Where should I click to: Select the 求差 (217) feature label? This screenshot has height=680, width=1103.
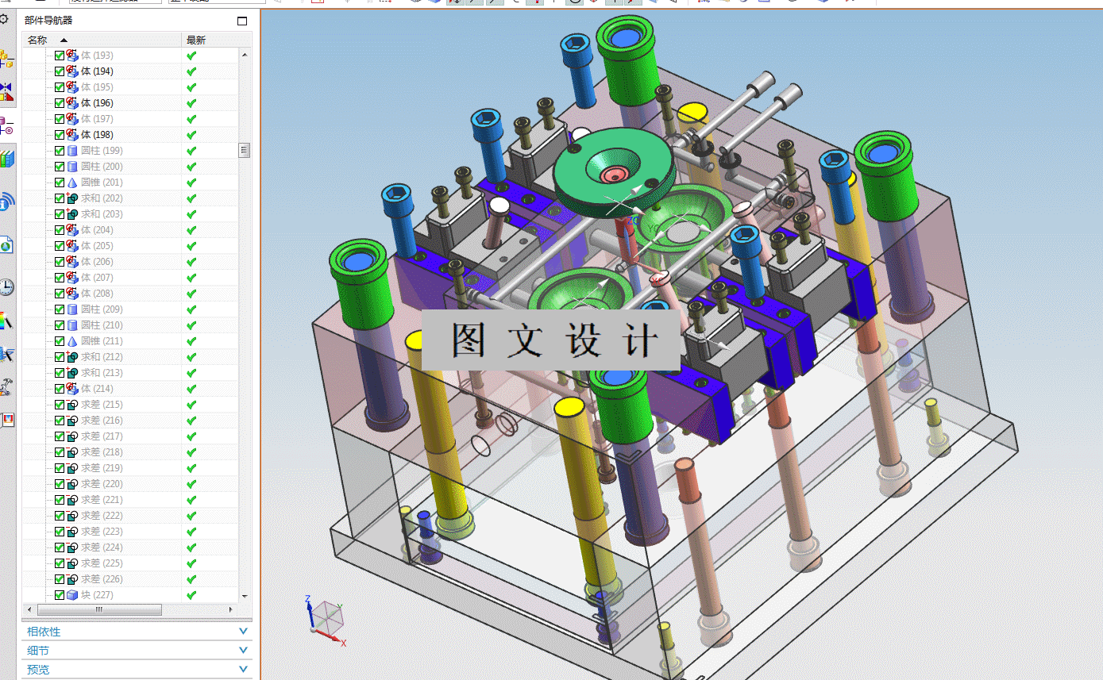click(102, 436)
